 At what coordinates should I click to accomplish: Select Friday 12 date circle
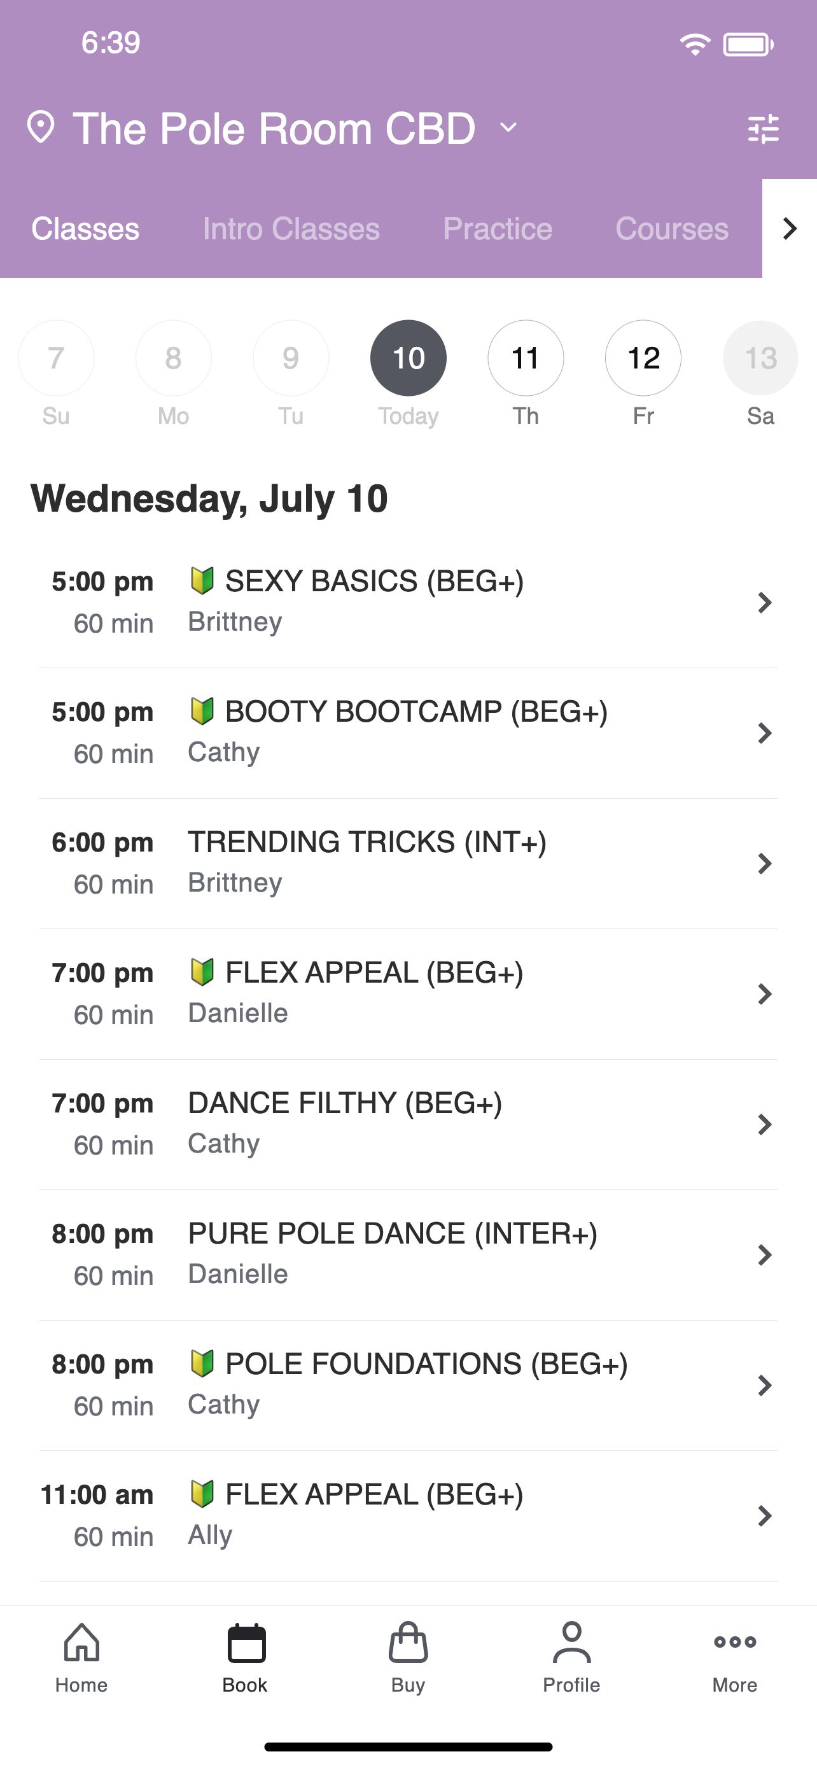643,358
